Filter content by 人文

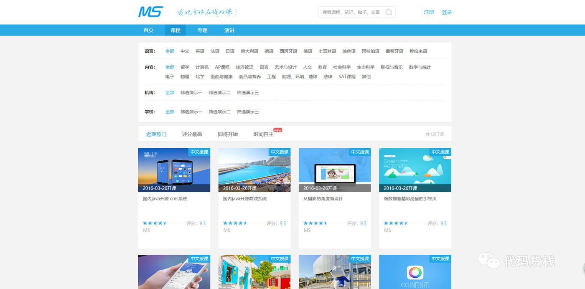click(x=308, y=67)
